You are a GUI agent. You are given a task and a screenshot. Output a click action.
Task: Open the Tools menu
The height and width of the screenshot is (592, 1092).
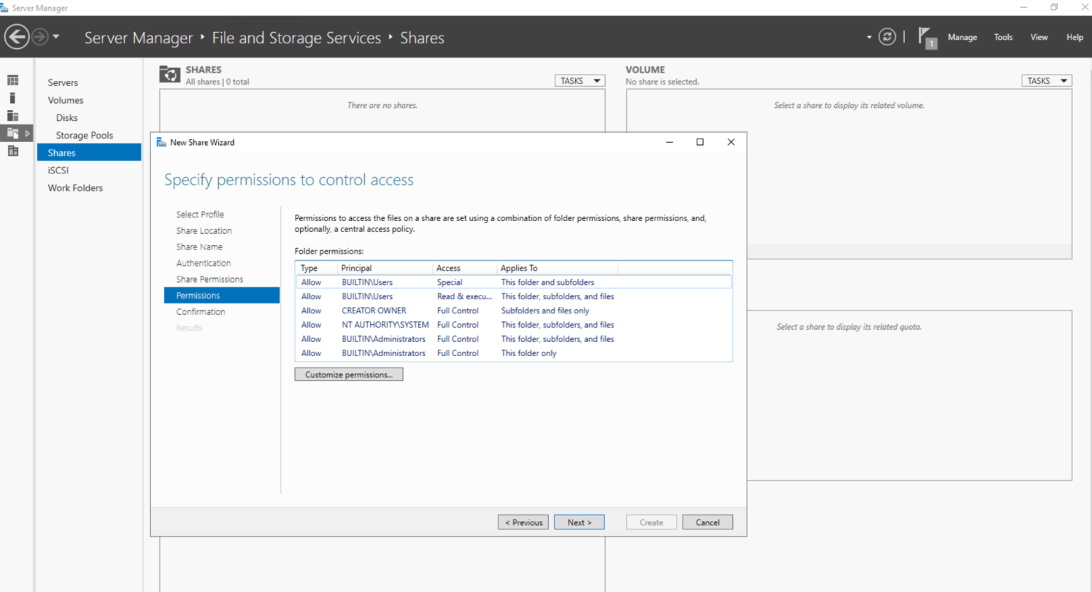point(1003,36)
